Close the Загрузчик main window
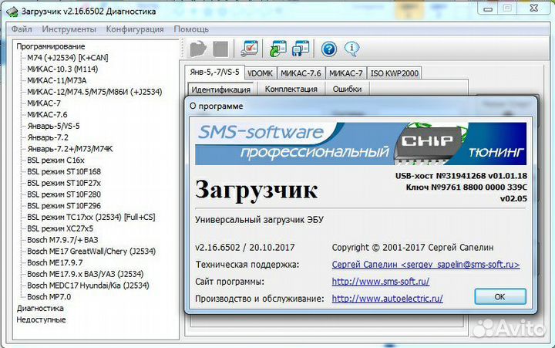This screenshot has width=555, height=348. pyautogui.click(x=533, y=8)
